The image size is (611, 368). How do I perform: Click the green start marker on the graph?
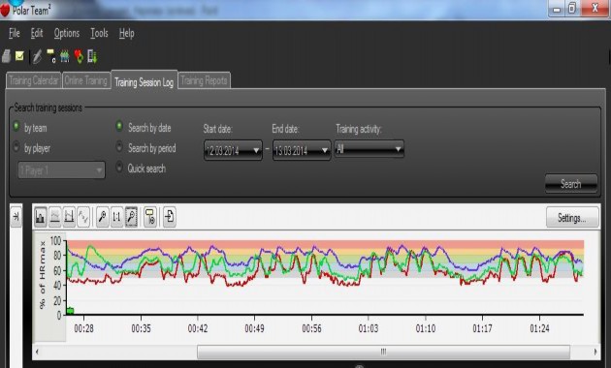click(x=70, y=311)
